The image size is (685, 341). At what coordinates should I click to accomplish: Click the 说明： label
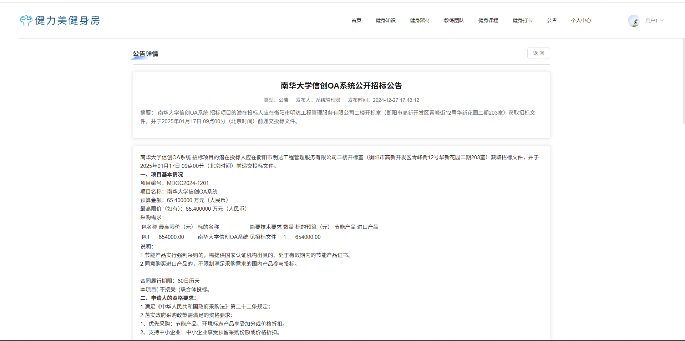pos(147,246)
